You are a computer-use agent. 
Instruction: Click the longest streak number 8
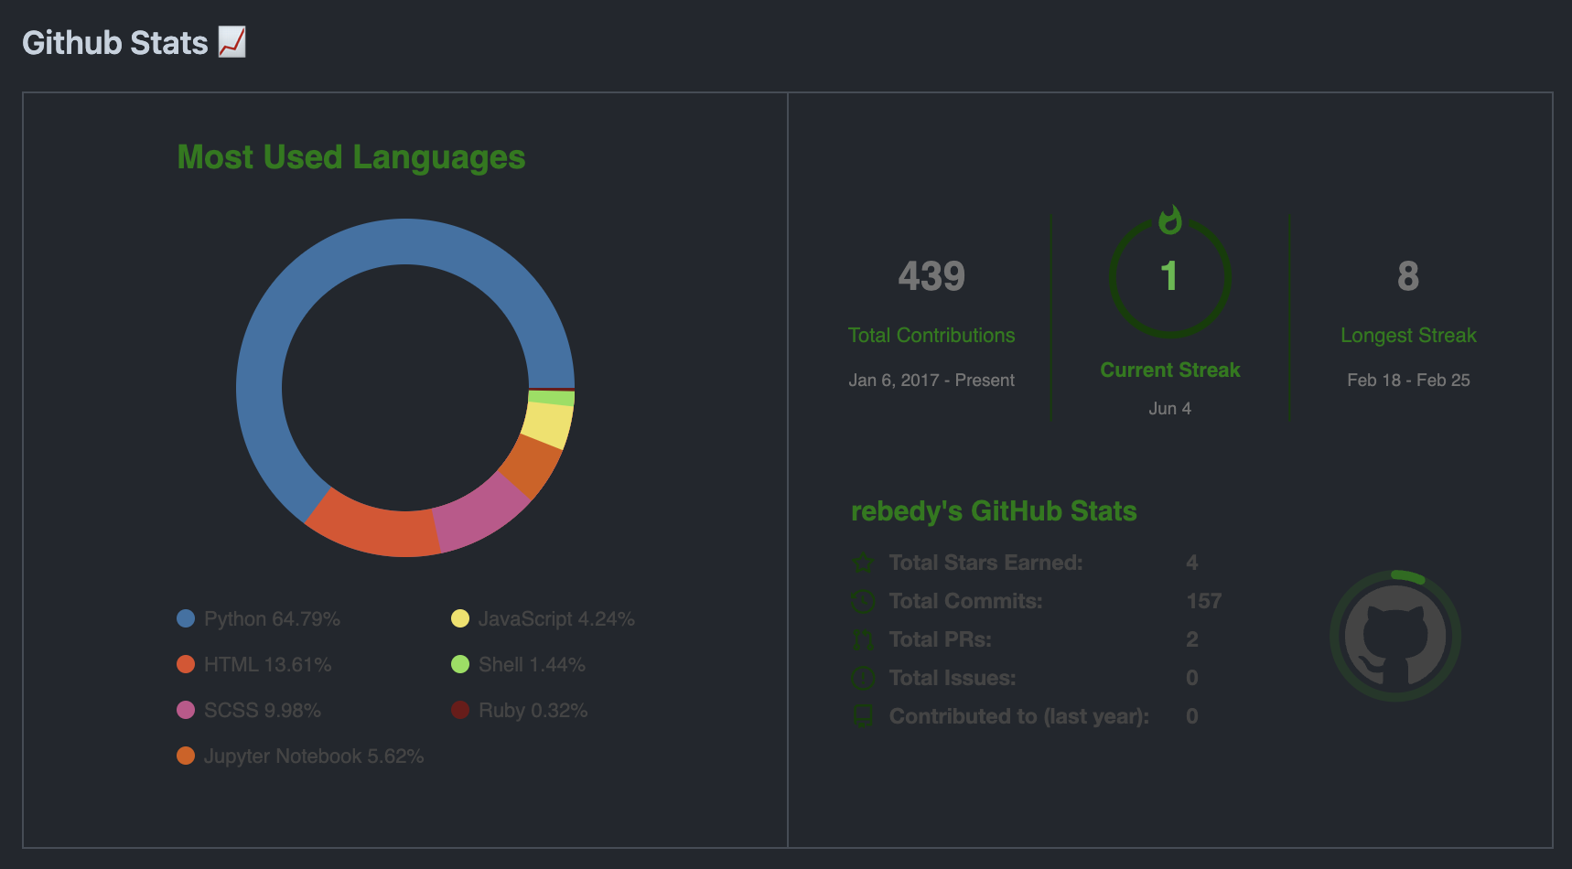click(1408, 276)
